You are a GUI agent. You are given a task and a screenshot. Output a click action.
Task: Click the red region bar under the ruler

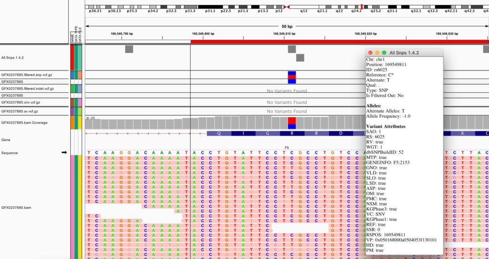(340, 42)
